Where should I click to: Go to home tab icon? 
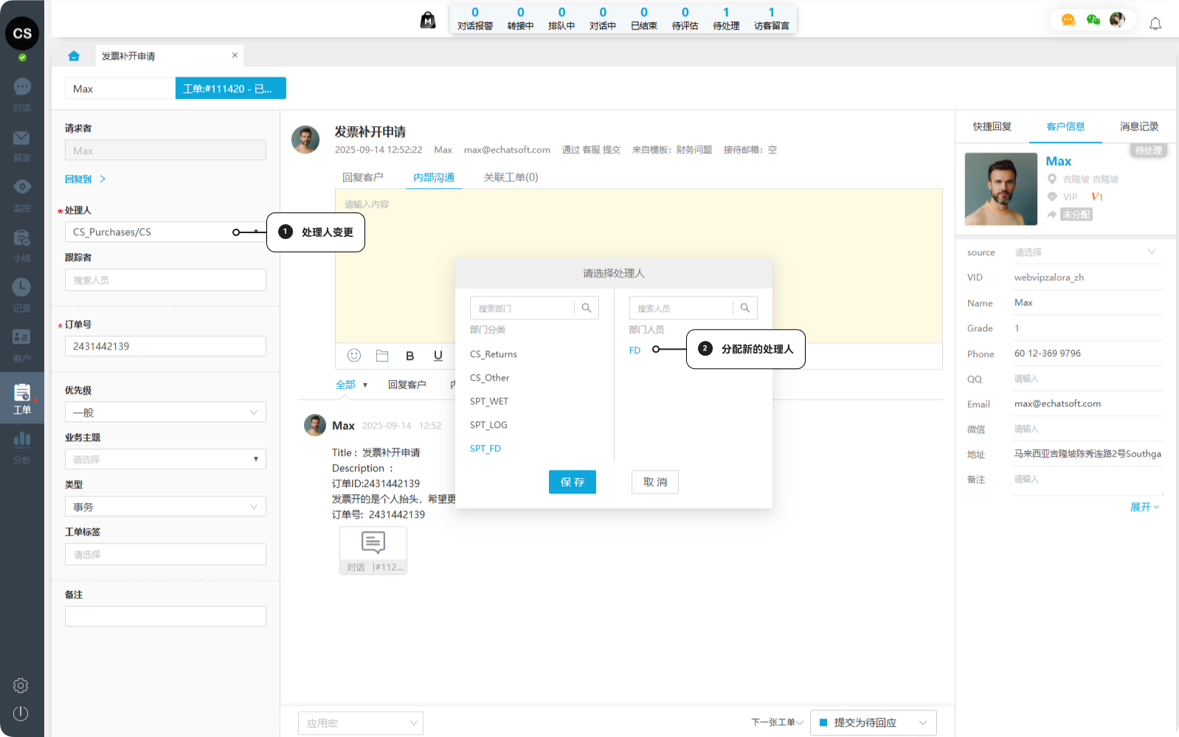74,56
